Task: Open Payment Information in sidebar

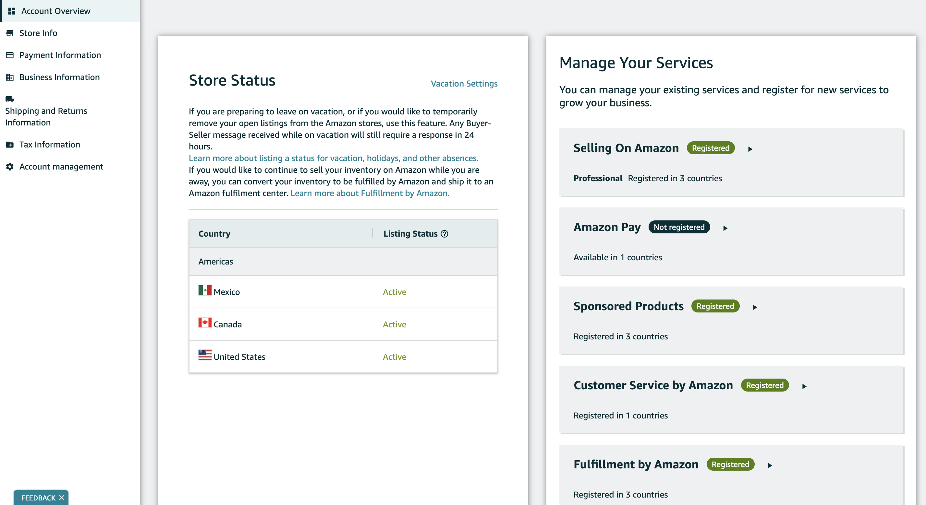Action: tap(70, 55)
